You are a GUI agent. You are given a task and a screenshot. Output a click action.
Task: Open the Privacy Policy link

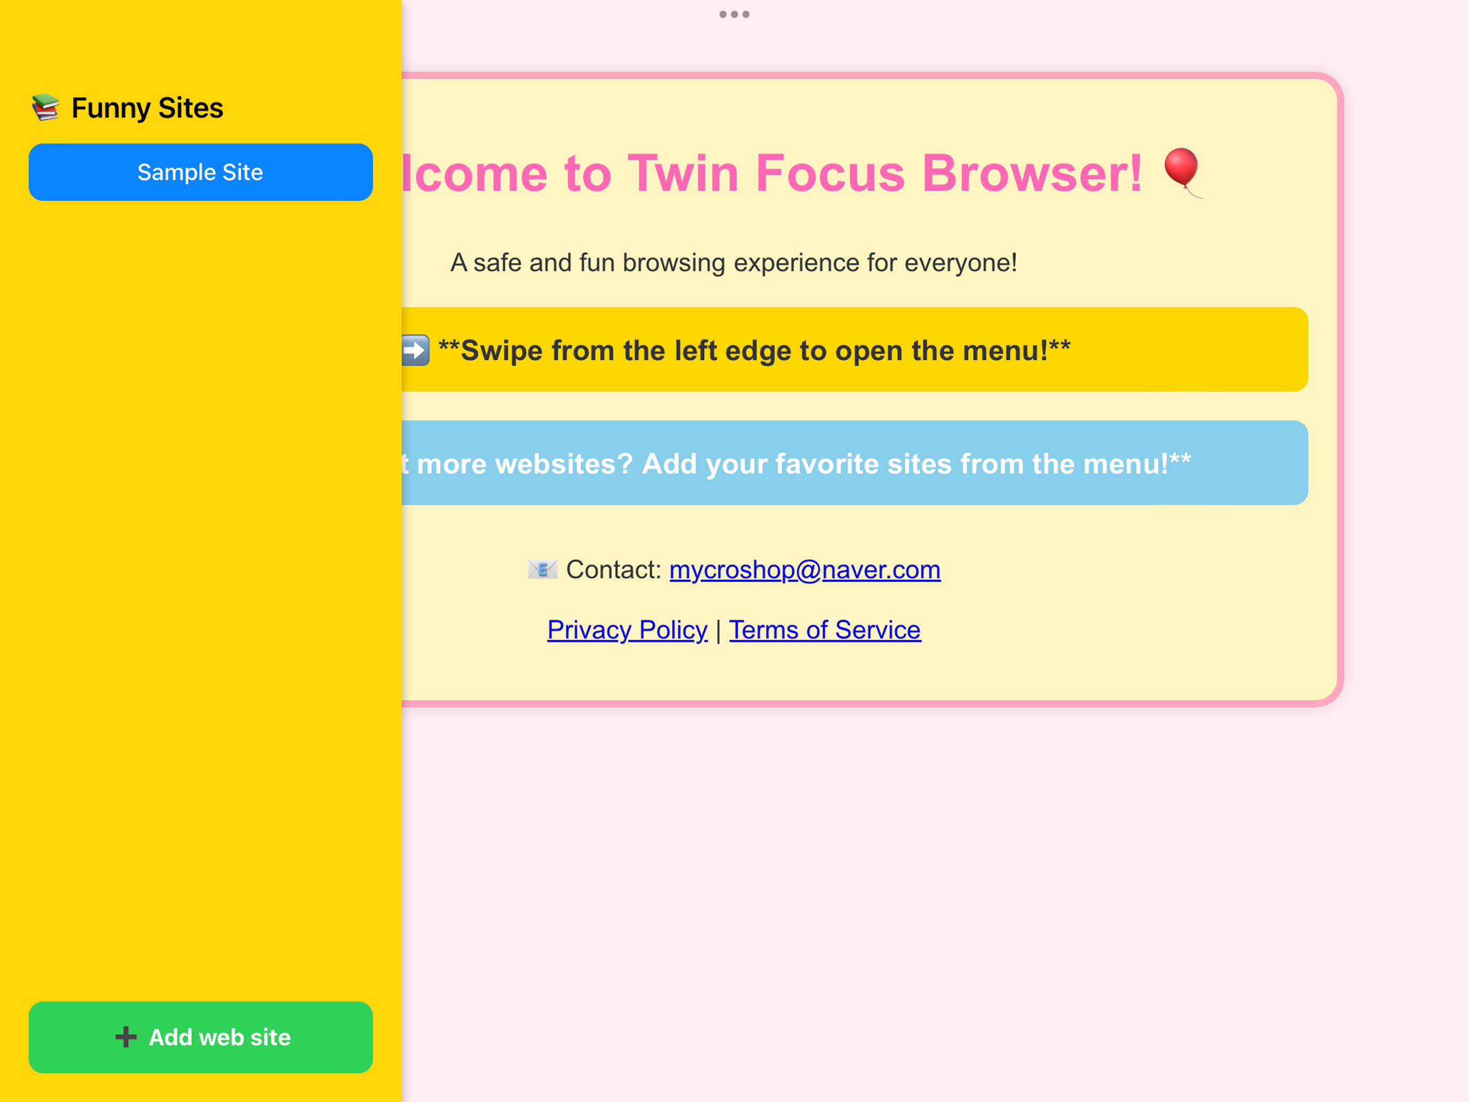point(628,629)
